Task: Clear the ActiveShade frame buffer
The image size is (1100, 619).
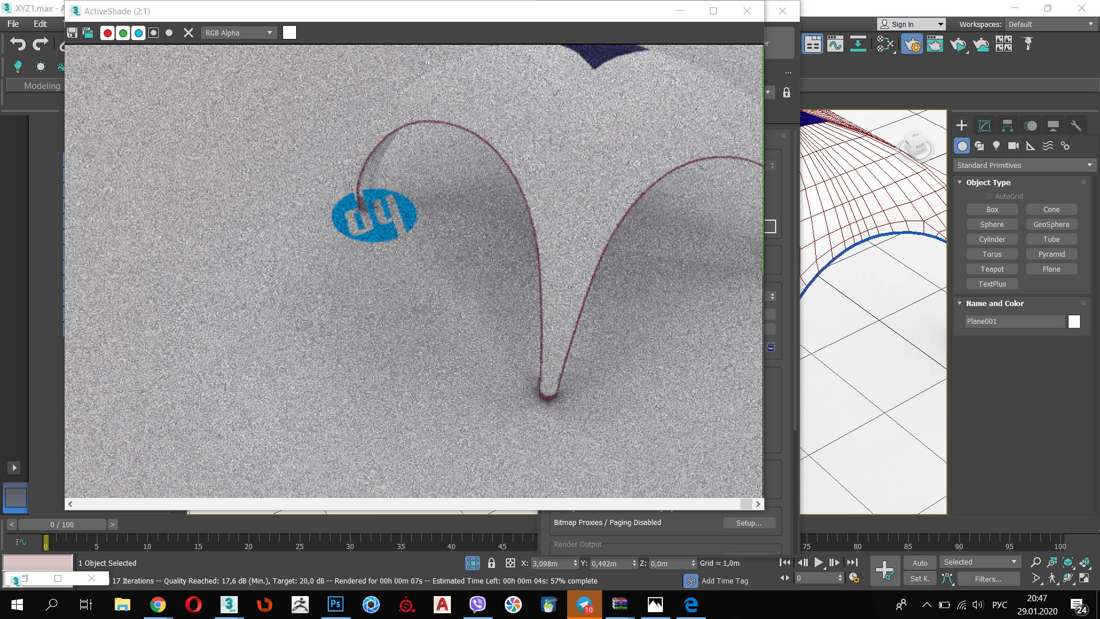Action: tap(188, 33)
